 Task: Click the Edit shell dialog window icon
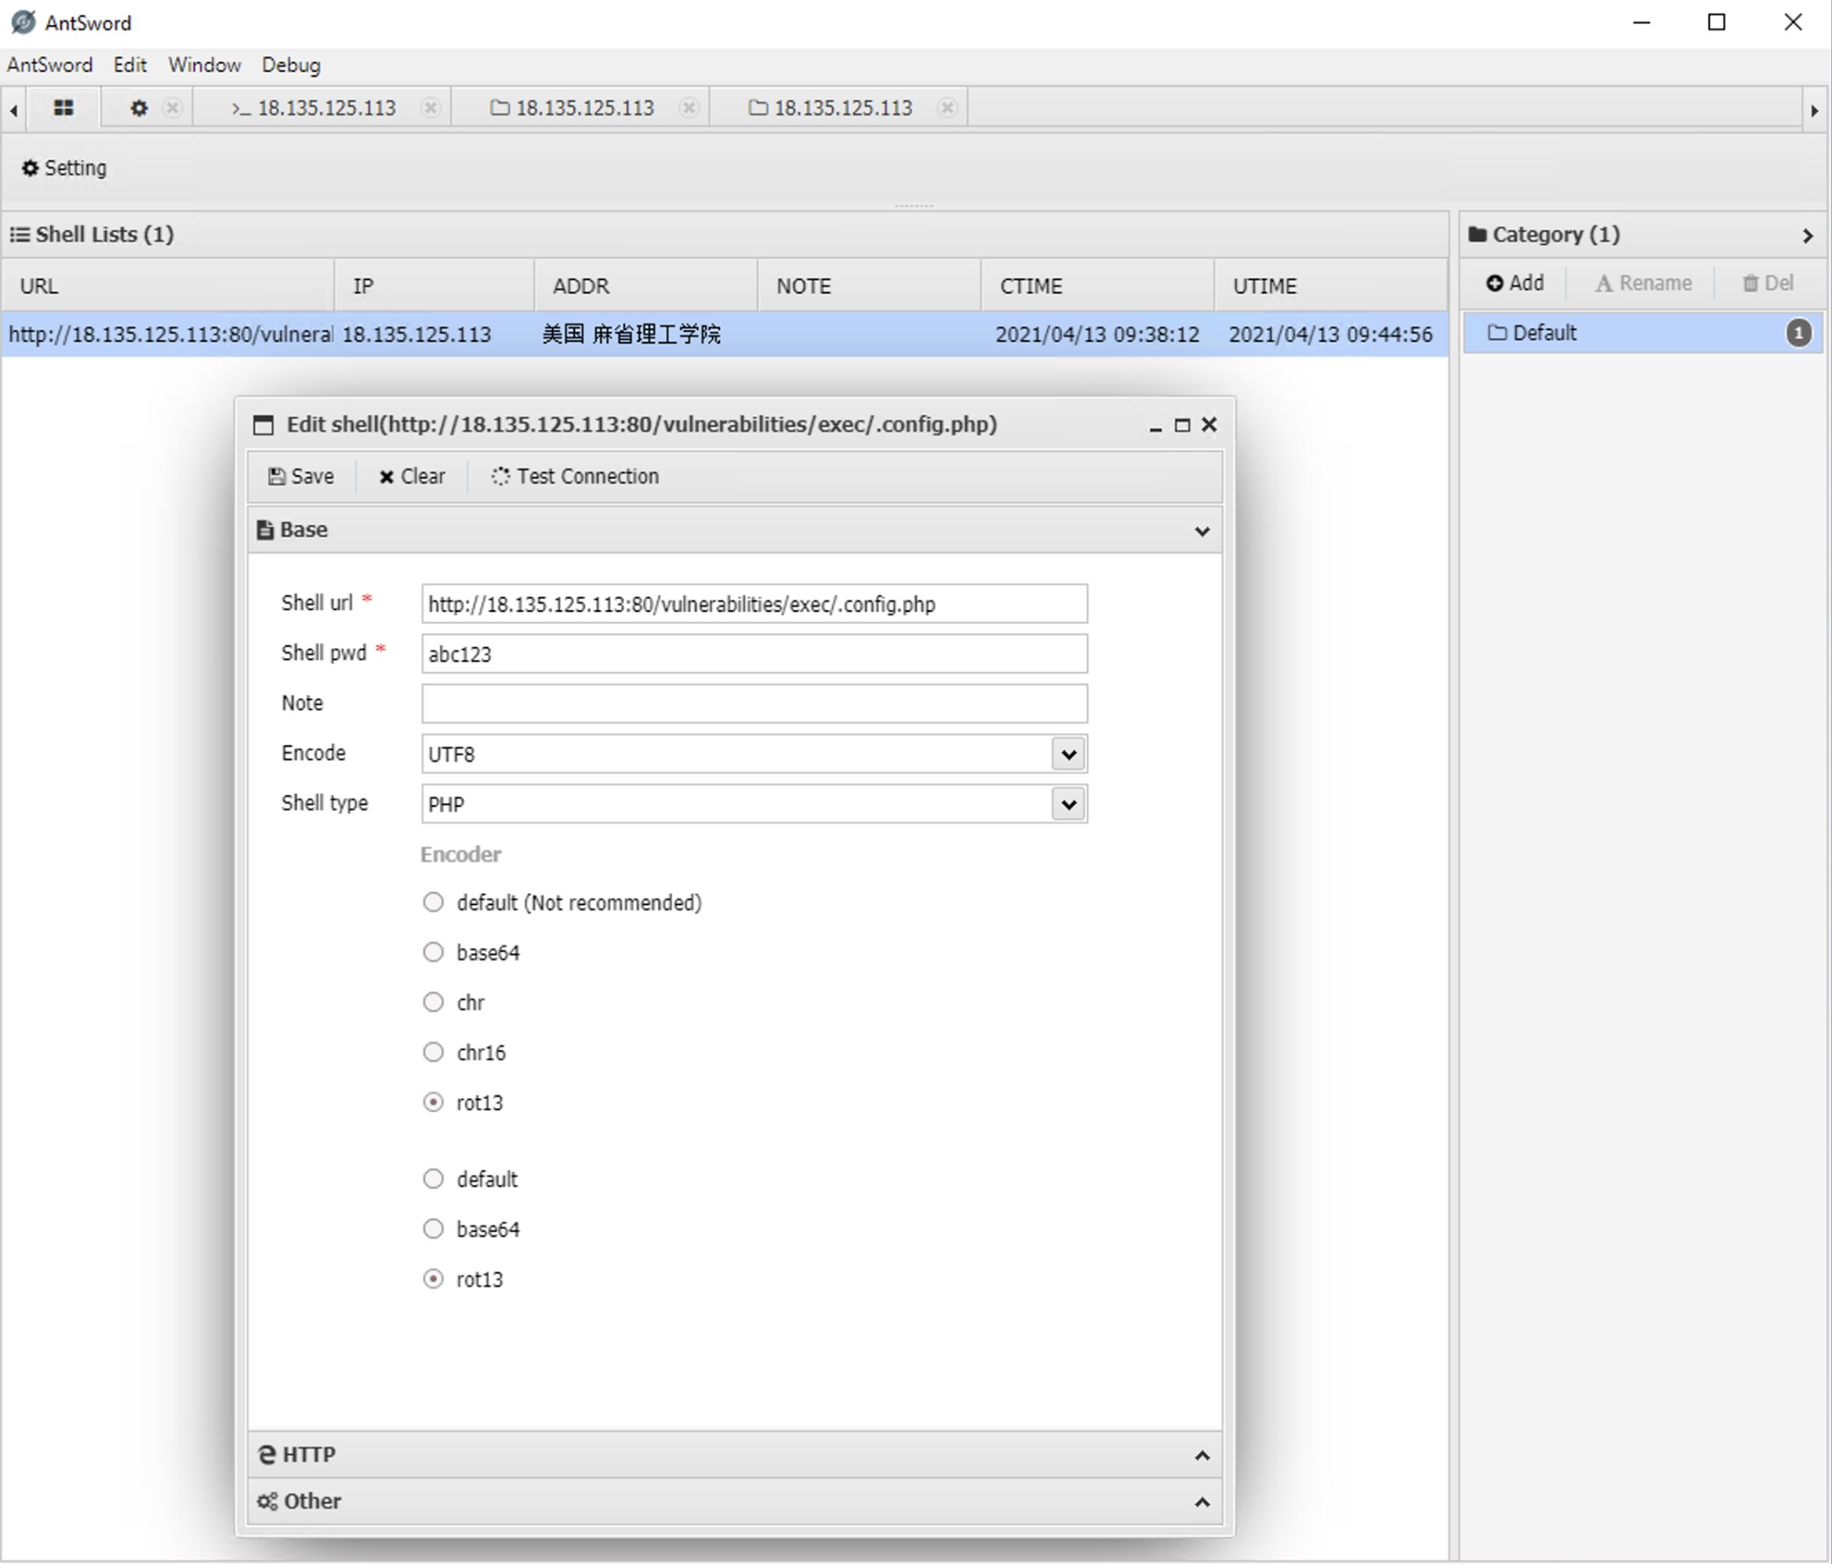tap(263, 425)
